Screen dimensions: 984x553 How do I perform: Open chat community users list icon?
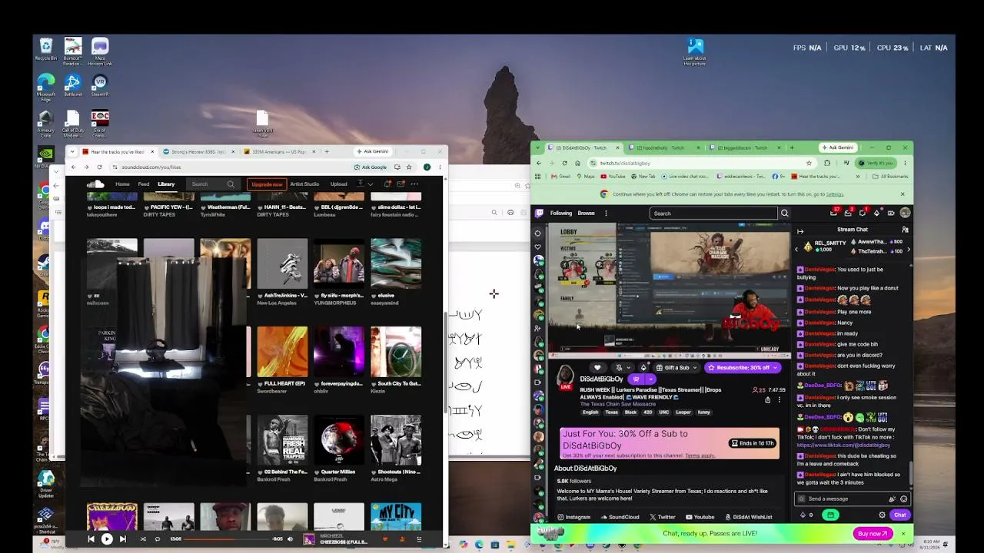pyautogui.click(x=905, y=230)
